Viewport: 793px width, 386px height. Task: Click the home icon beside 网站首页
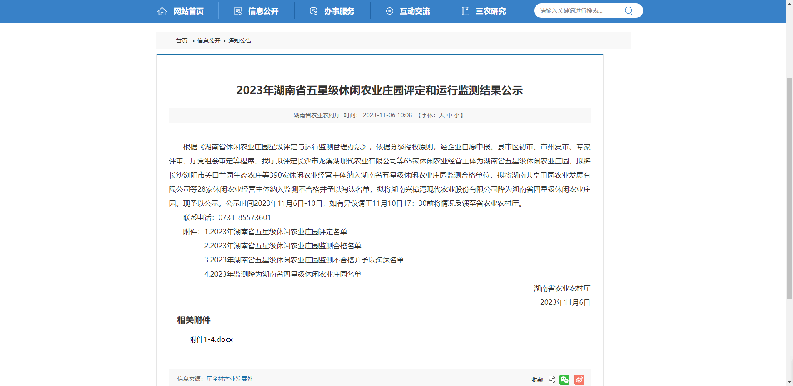162,11
